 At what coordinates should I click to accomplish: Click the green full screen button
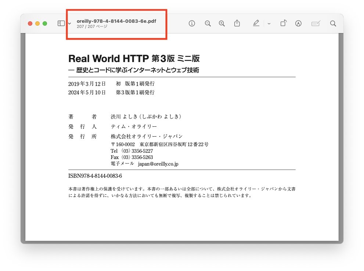click(45, 24)
